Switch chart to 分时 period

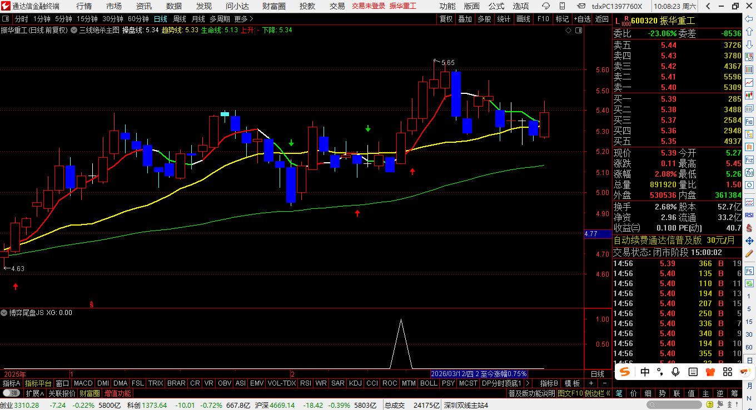click(x=21, y=19)
